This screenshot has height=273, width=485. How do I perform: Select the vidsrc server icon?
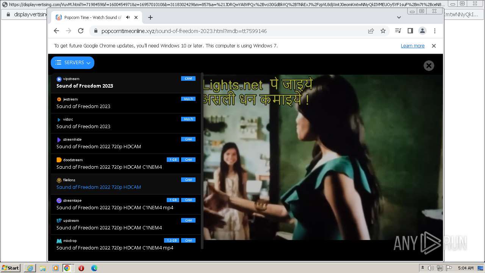pyautogui.click(x=59, y=119)
